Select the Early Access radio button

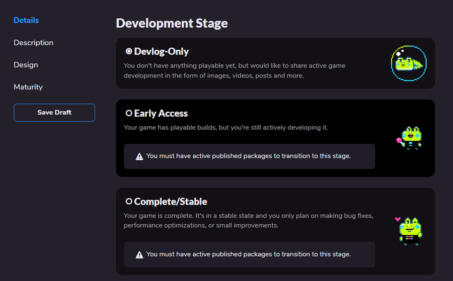coord(129,114)
